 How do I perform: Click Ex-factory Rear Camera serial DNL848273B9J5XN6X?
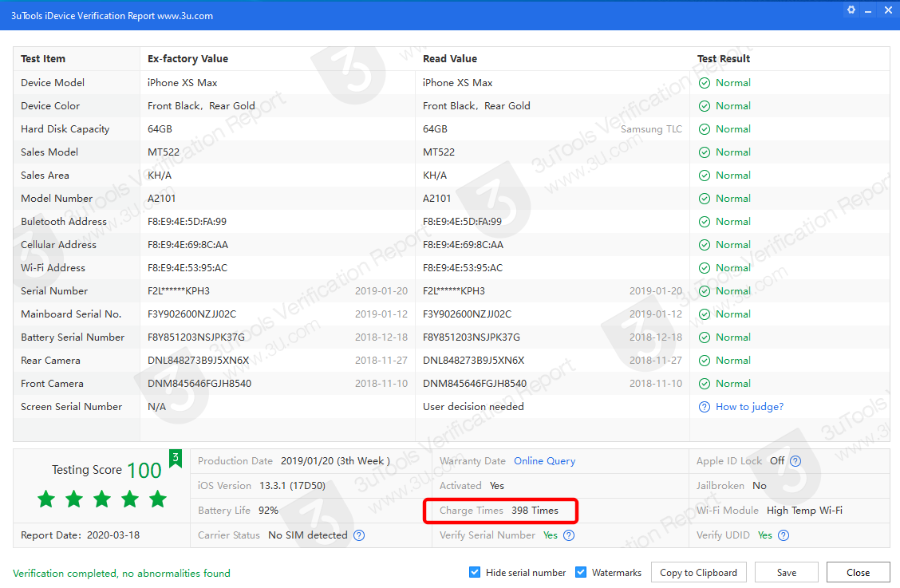tap(198, 360)
